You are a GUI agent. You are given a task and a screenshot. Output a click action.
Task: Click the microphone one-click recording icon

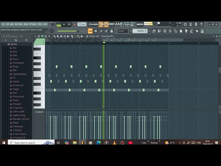(x=196, y=24)
